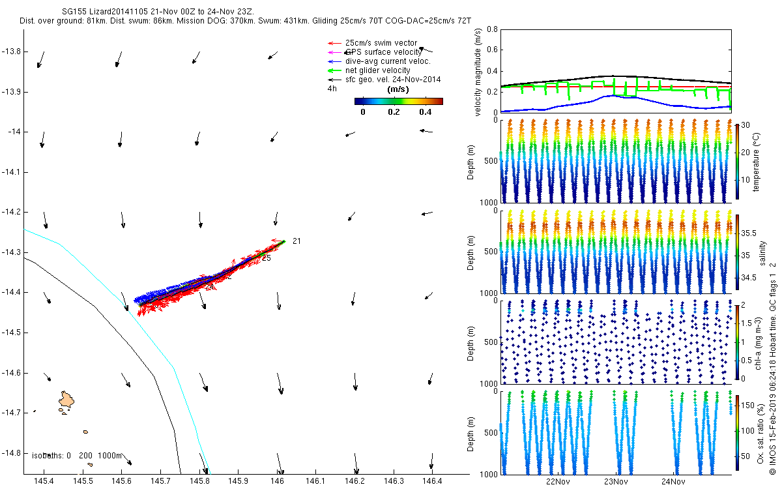The height and width of the screenshot is (489, 782).
Task: Select the large orange island on the map
Action: 66,400
